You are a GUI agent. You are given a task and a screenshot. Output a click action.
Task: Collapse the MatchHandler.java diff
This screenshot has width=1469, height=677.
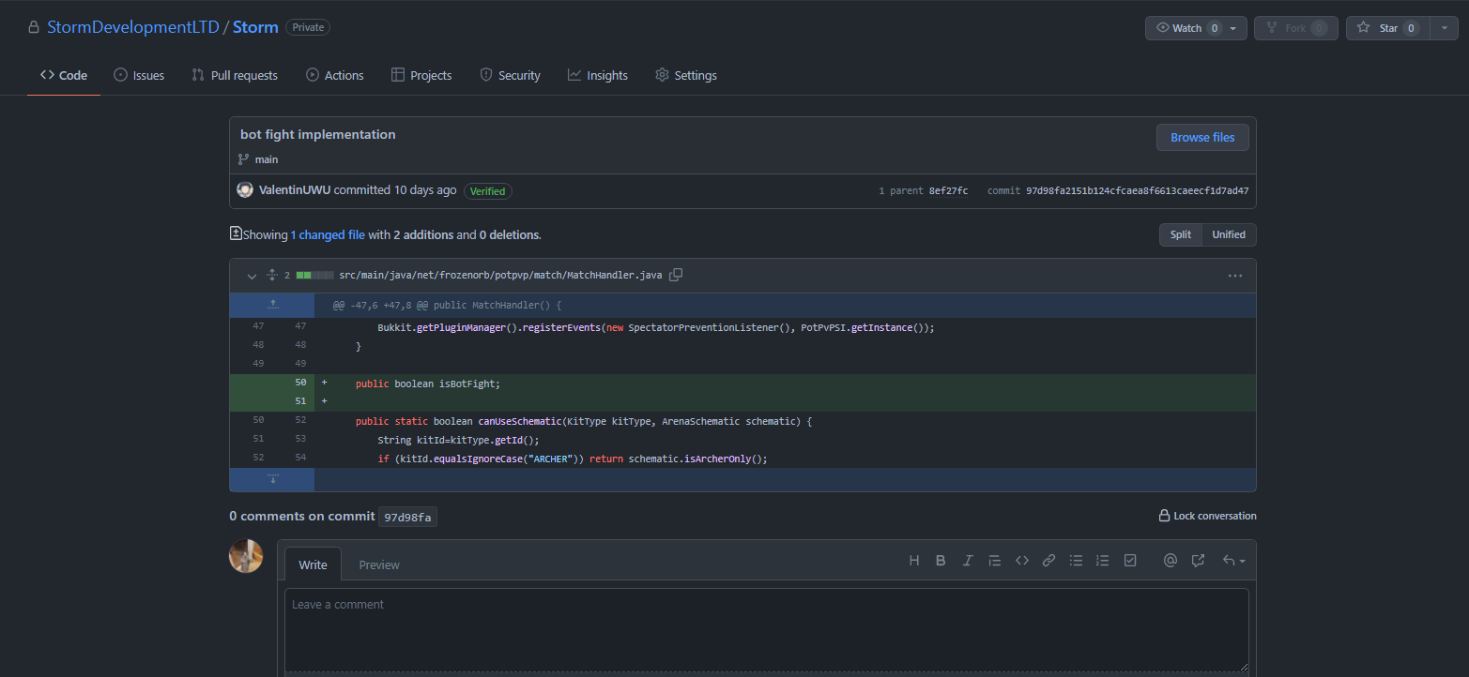252,276
